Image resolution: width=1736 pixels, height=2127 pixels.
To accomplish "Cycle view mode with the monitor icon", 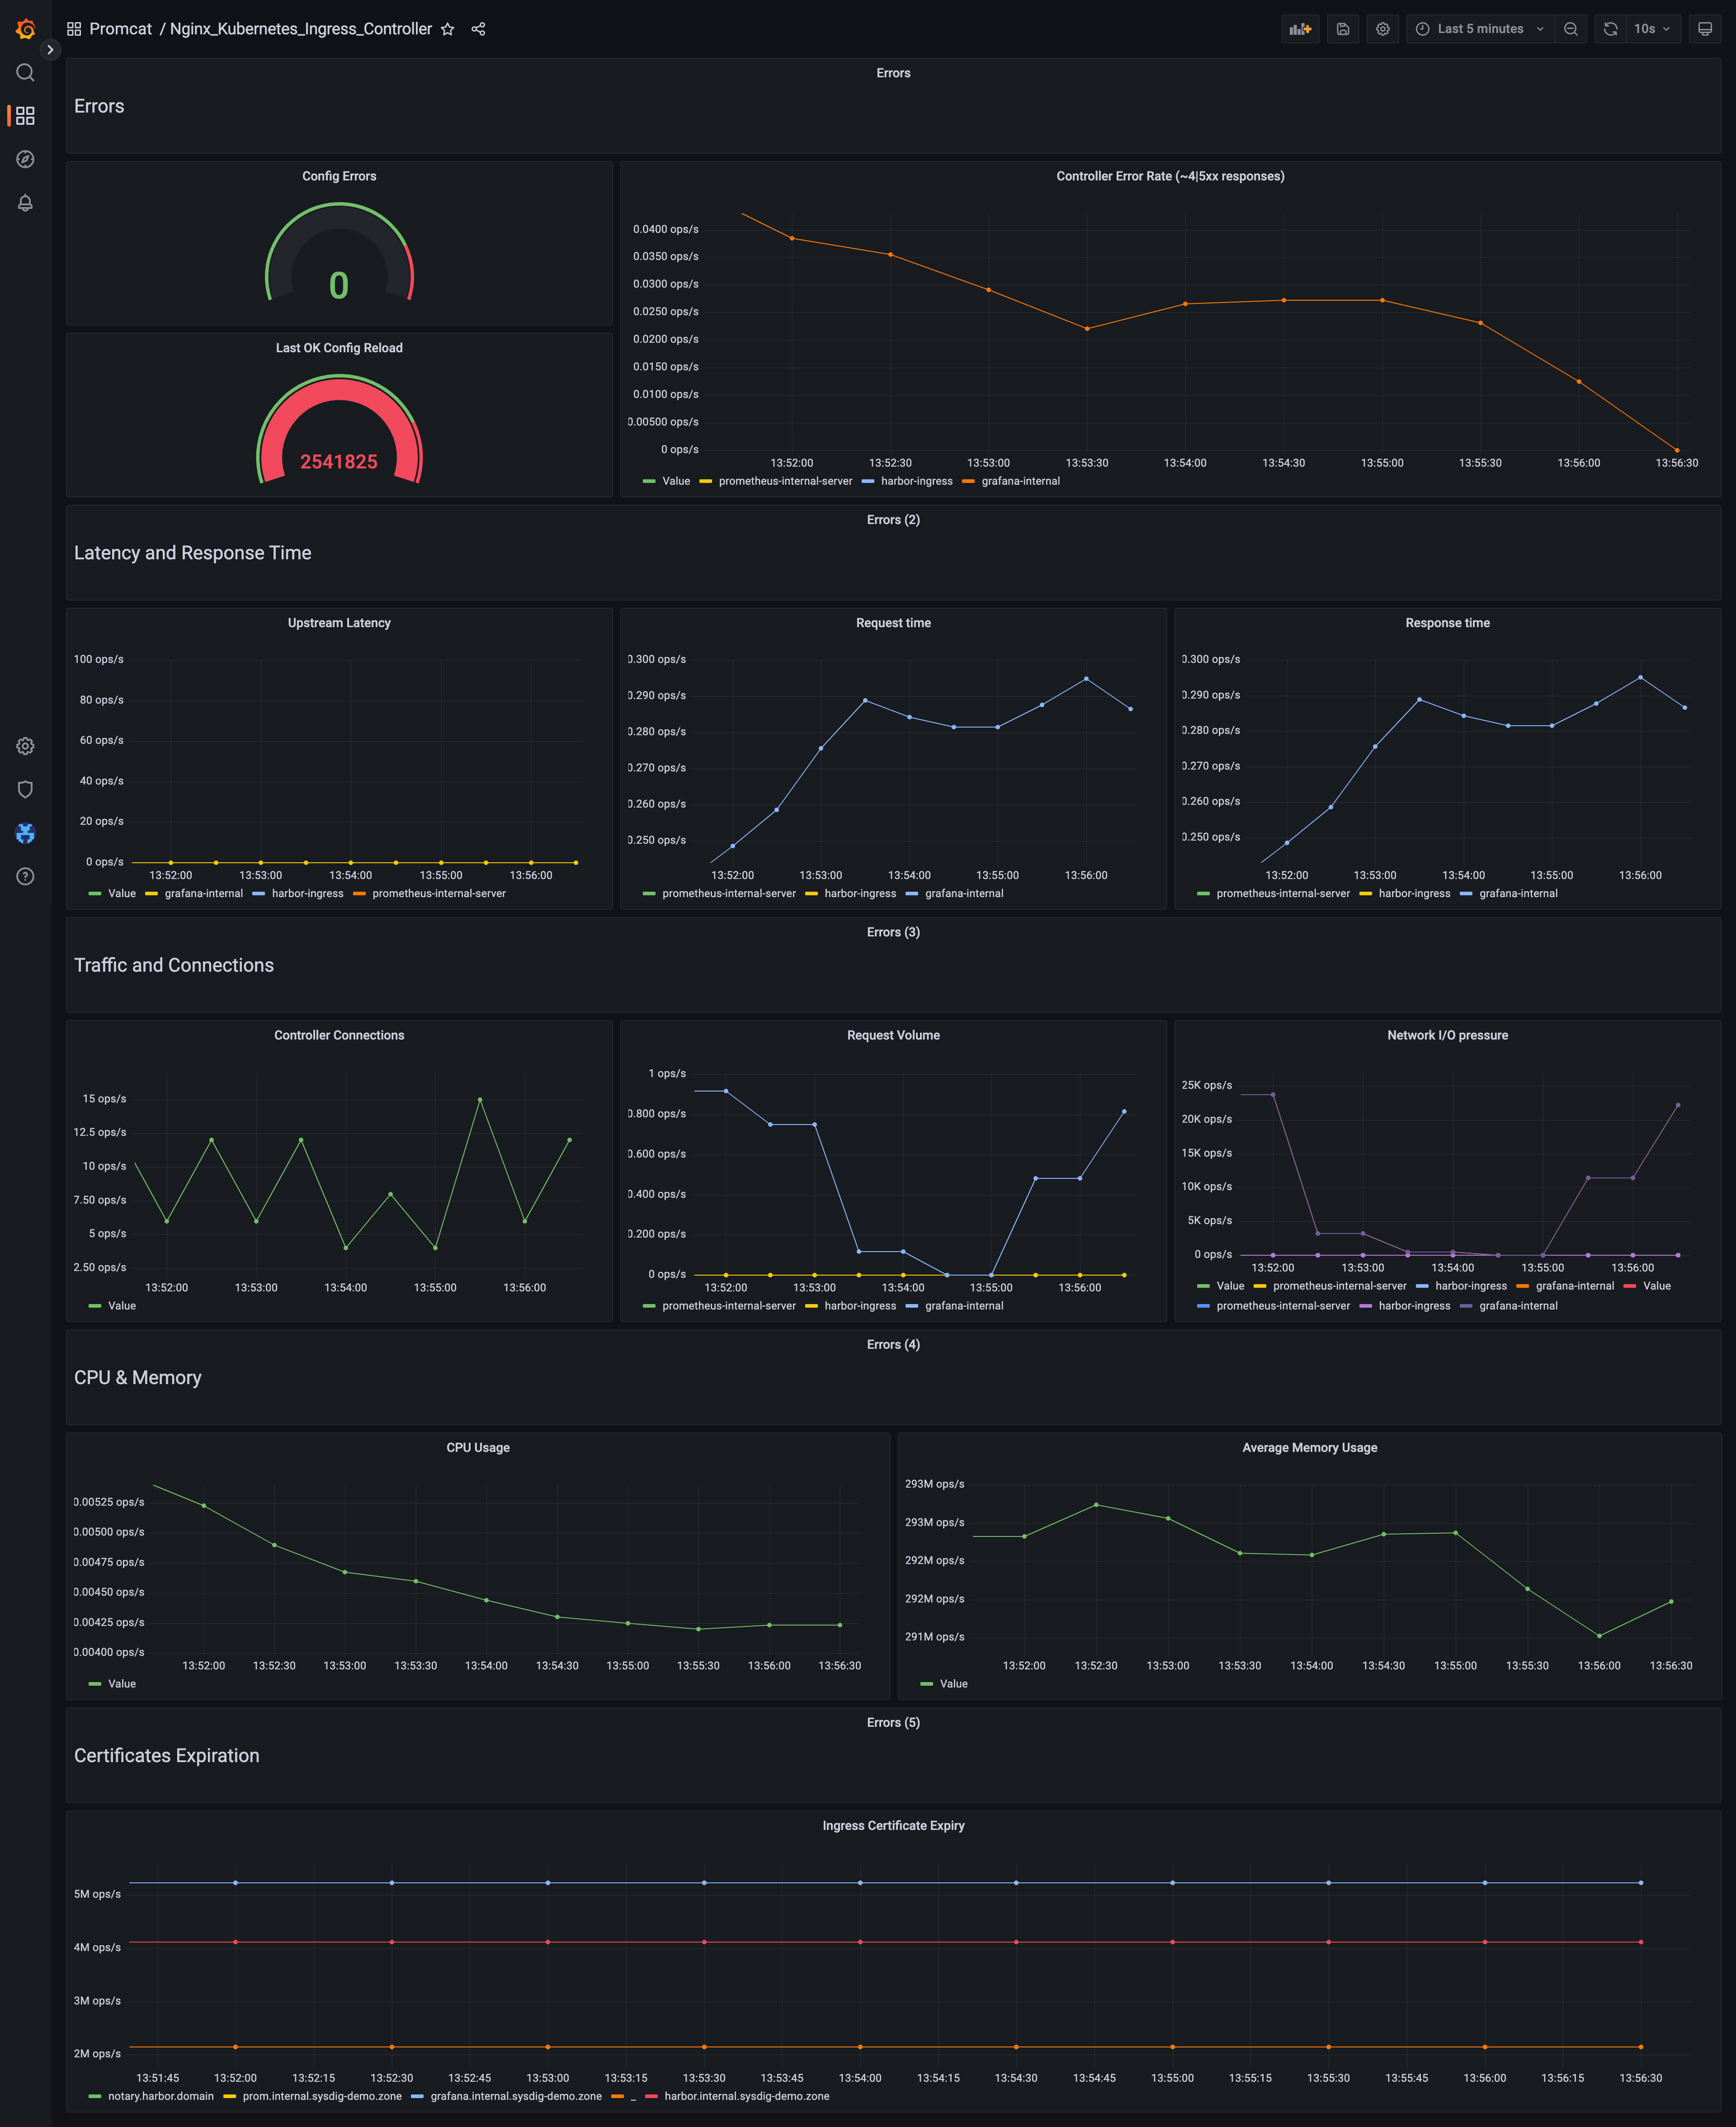I will [1705, 29].
